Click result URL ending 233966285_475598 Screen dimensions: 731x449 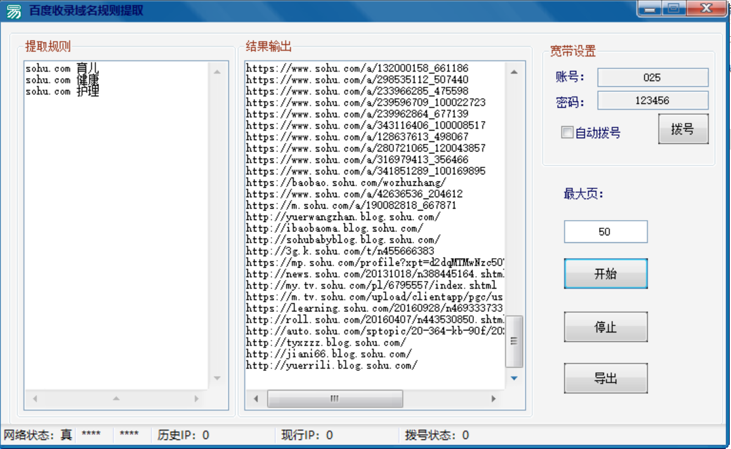click(357, 91)
